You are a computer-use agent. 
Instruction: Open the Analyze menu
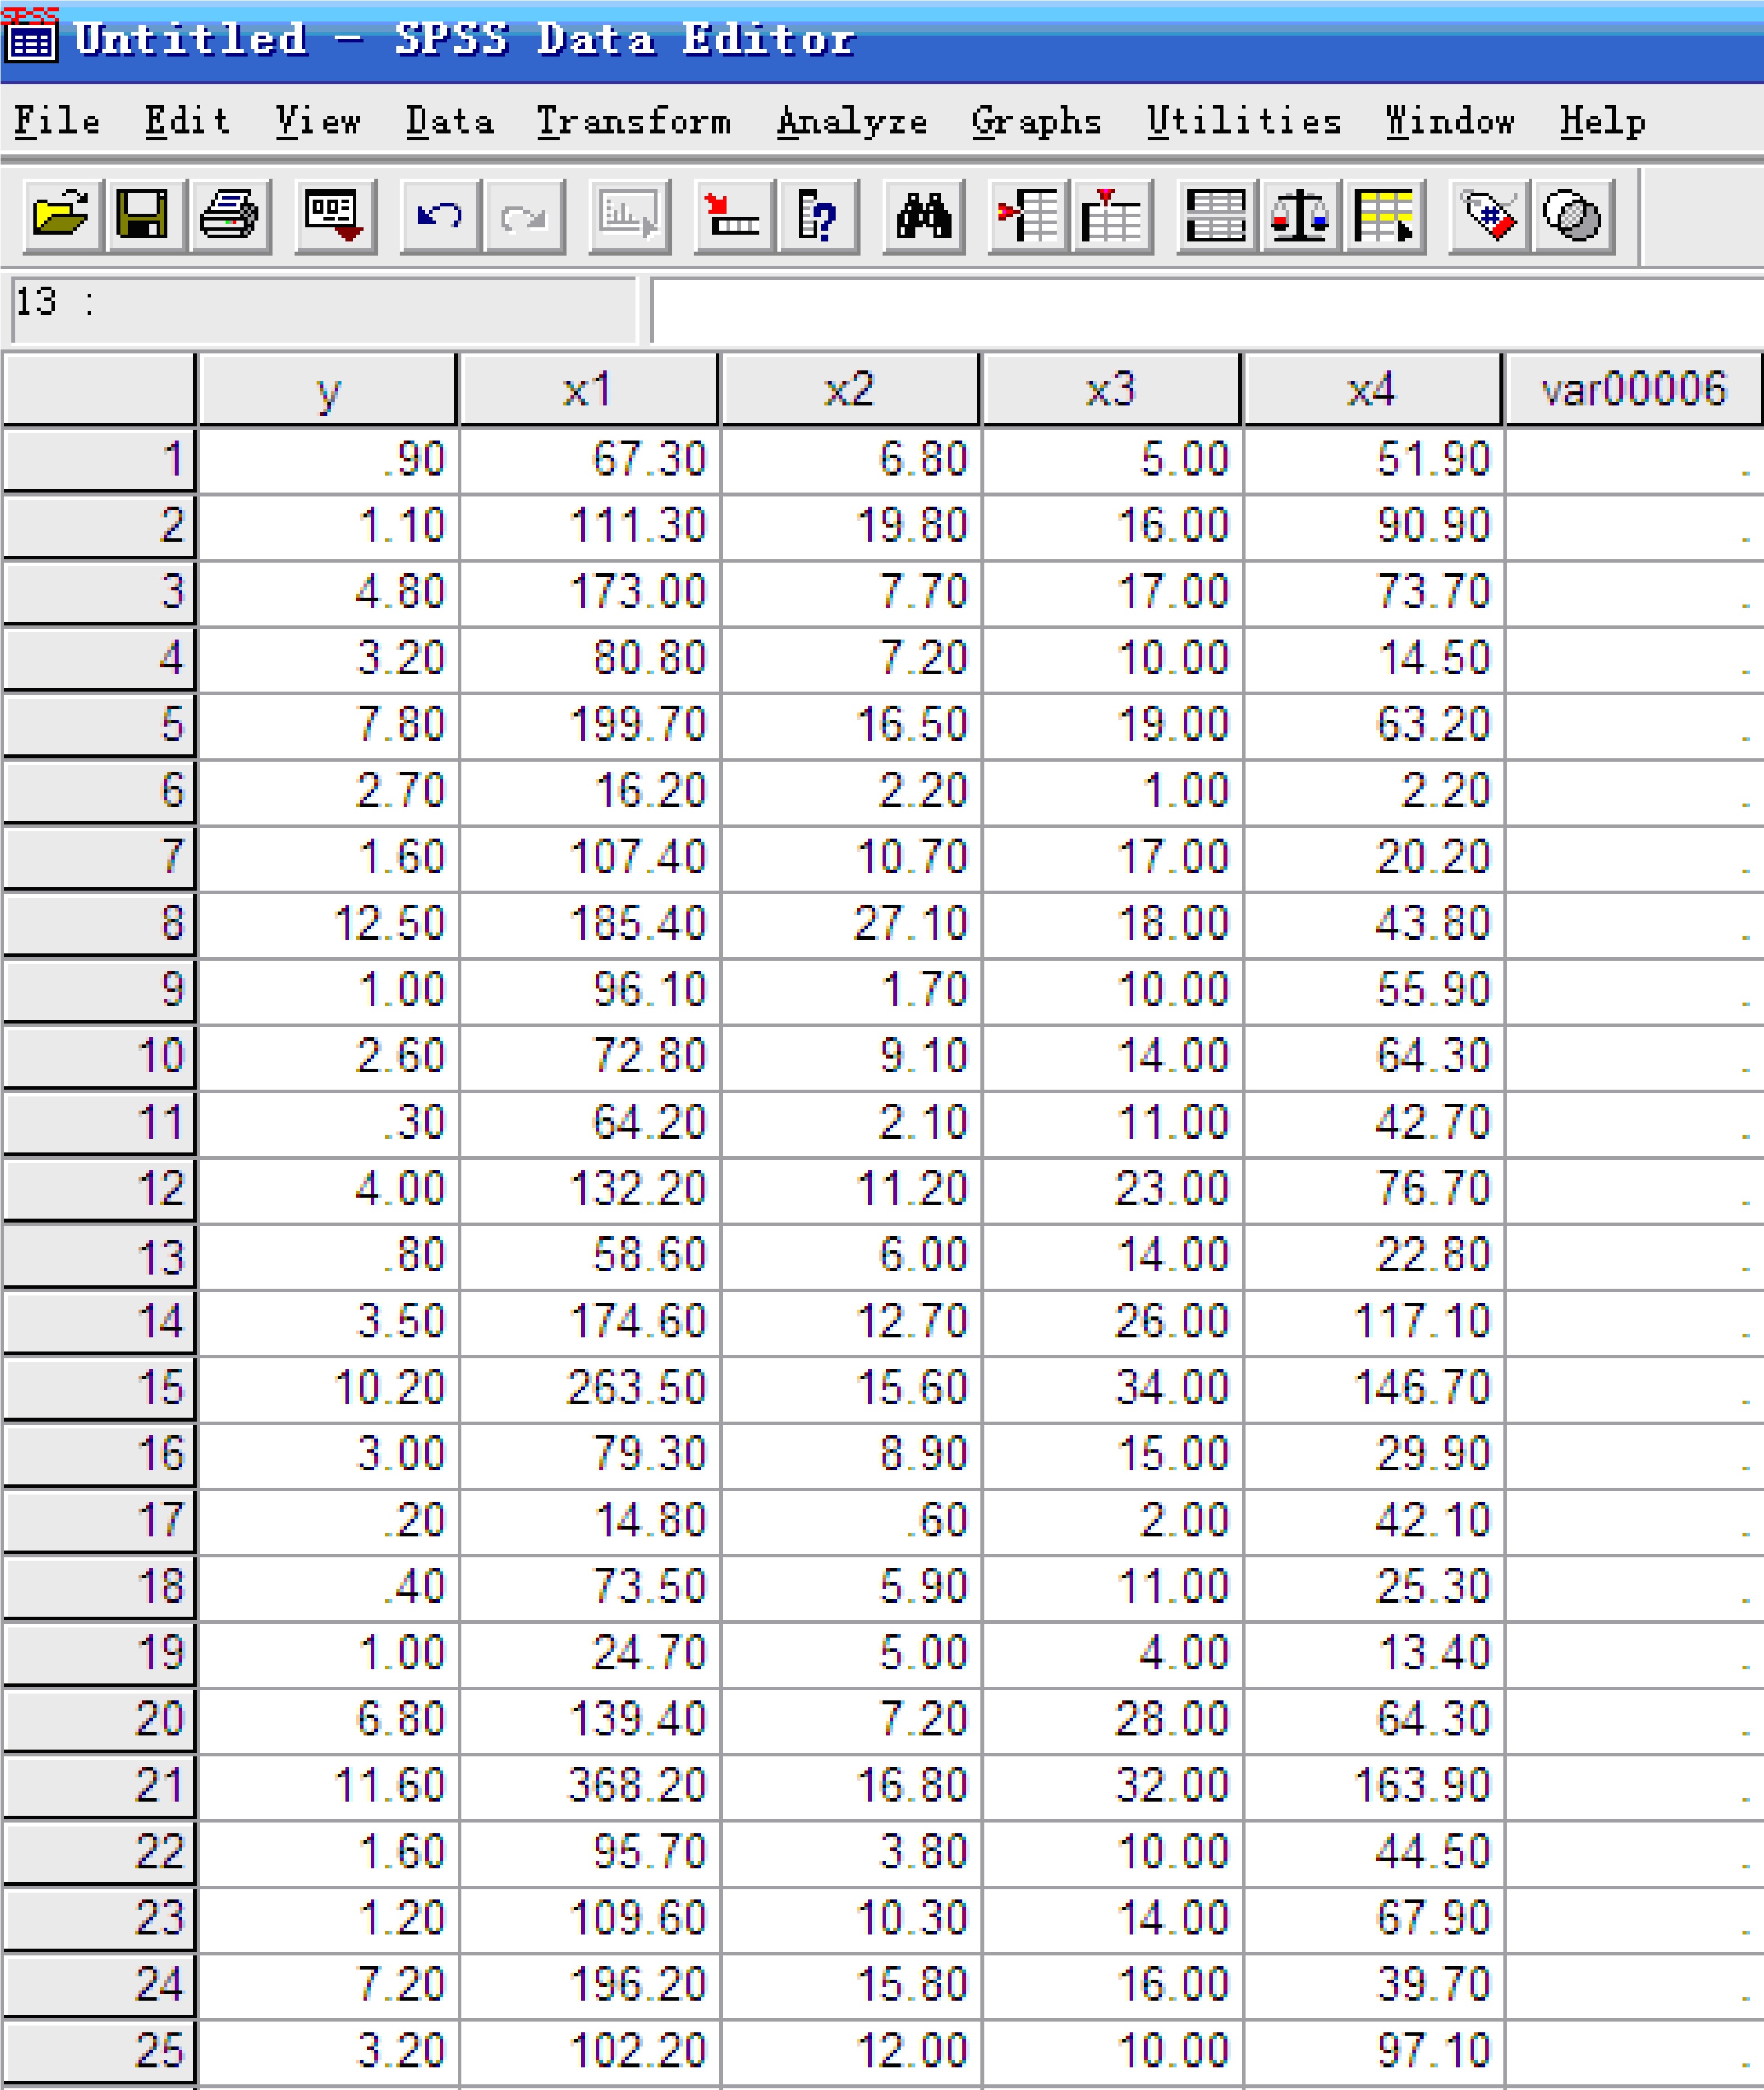coord(852,121)
